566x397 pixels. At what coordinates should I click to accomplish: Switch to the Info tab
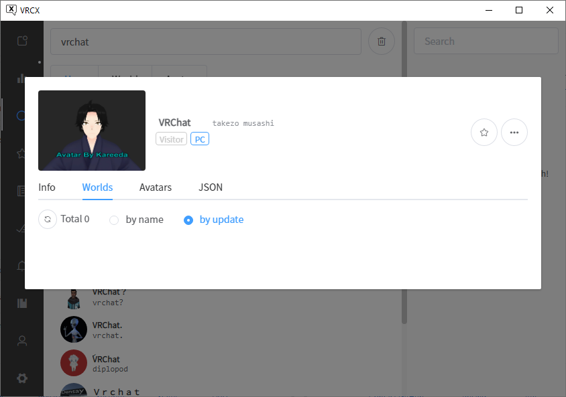(x=46, y=187)
